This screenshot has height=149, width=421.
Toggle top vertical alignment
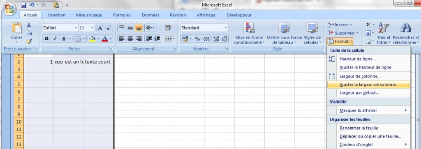[x=122, y=28]
